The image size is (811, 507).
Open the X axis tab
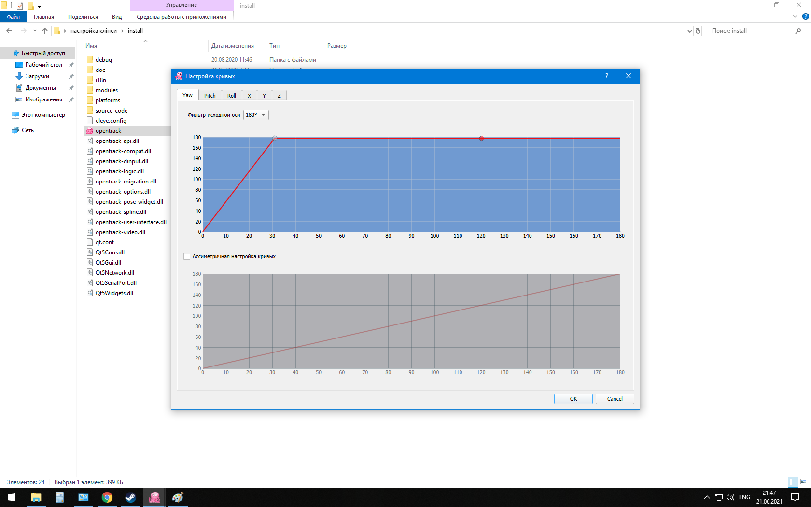(x=249, y=96)
